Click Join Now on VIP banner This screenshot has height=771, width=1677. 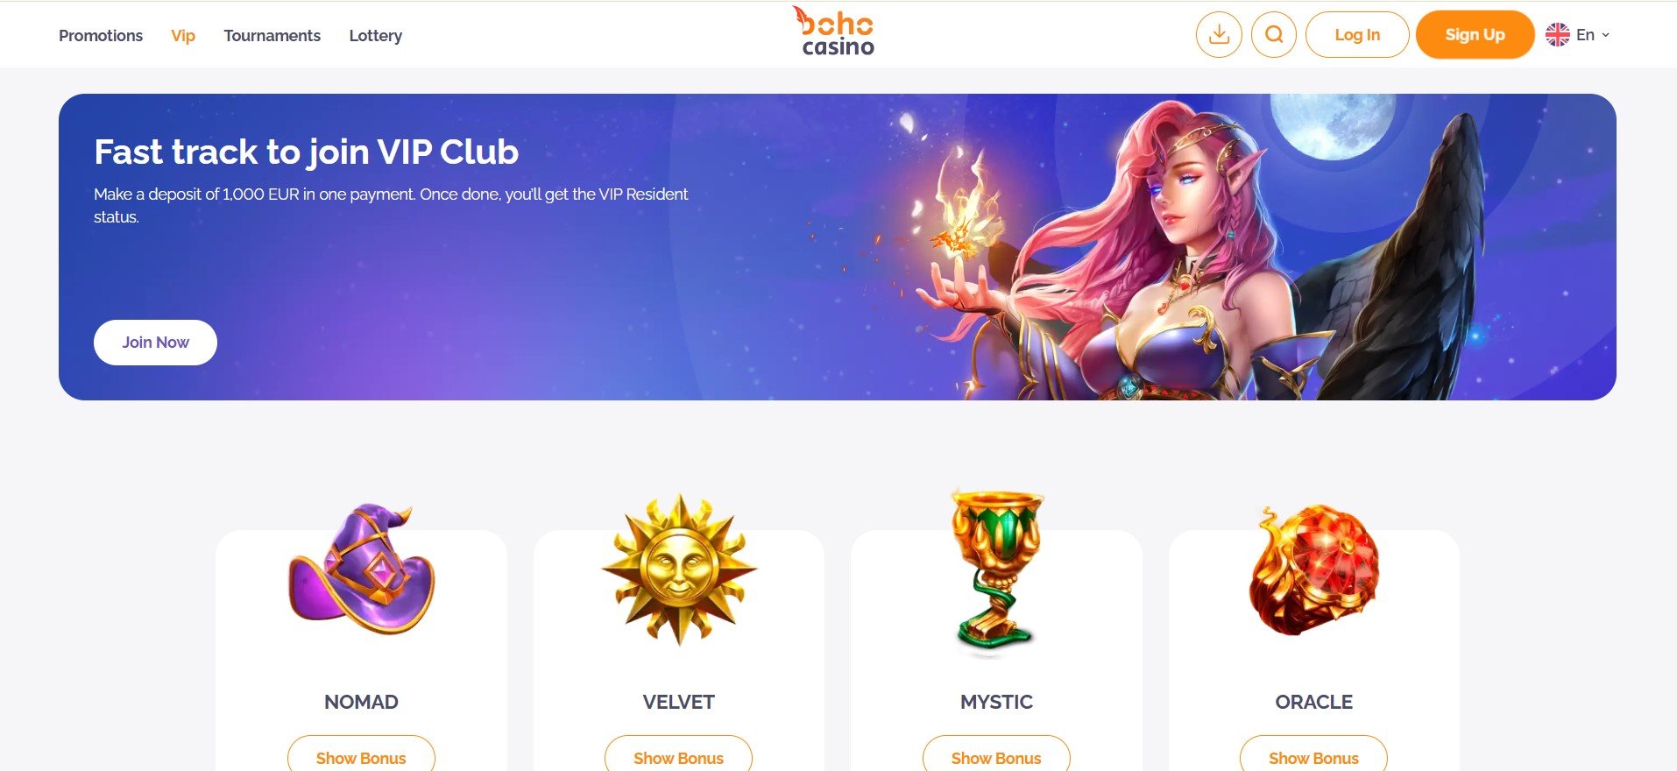pyautogui.click(x=155, y=343)
